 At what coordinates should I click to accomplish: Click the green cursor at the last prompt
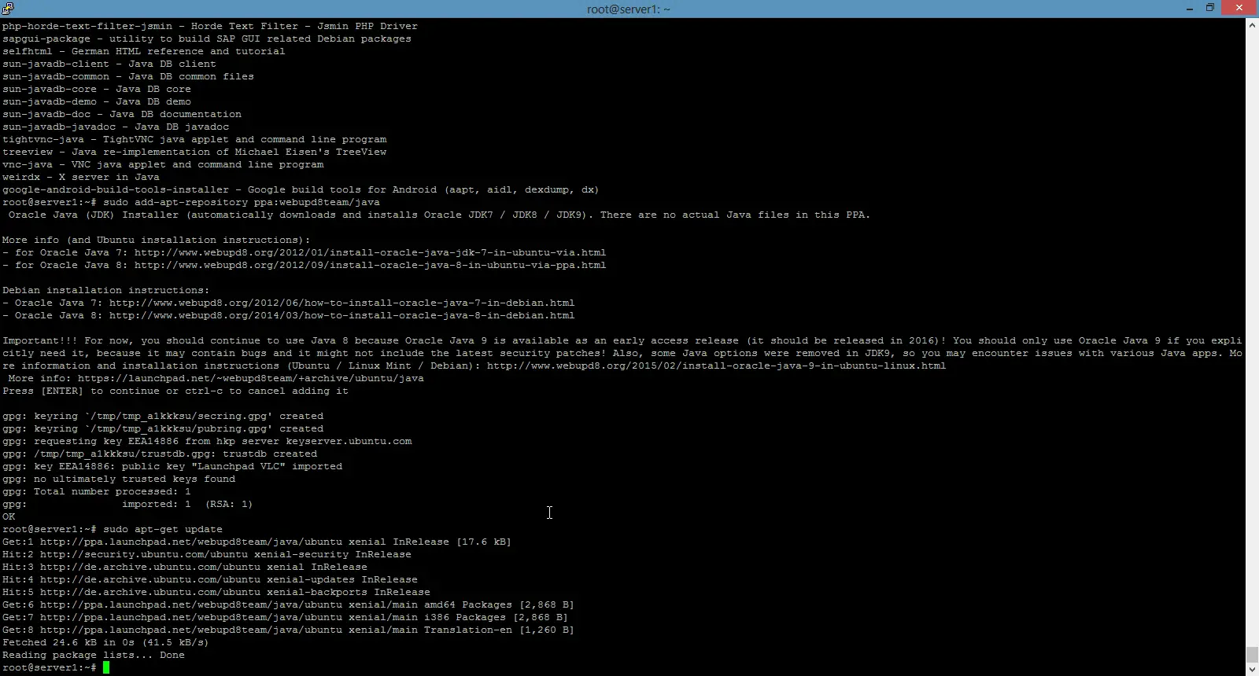coord(106,667)
